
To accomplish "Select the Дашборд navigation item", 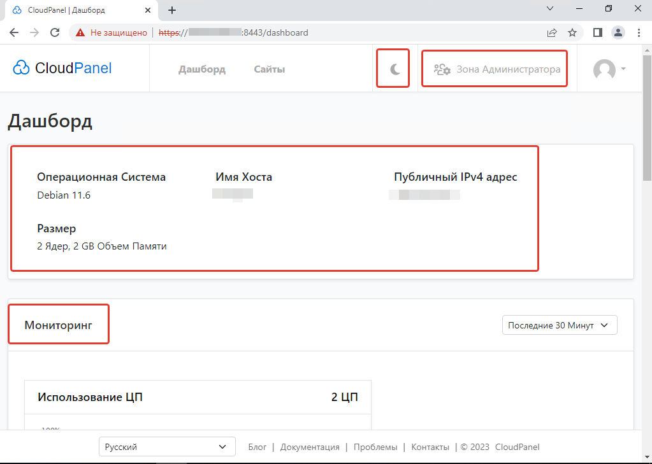I will 201,69.
